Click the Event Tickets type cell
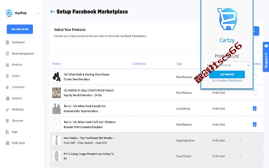This screenshot has width=269, height=168. (x=184, y=156)
